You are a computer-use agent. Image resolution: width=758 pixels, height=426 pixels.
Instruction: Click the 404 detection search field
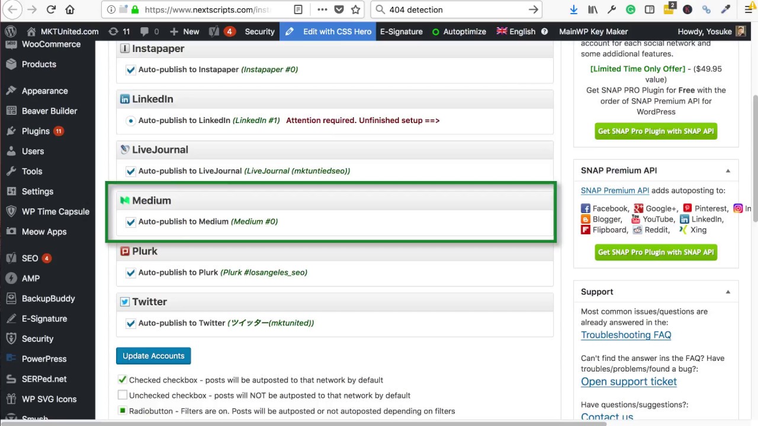click(456, 9)
